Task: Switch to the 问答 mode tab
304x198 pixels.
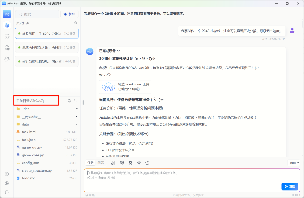Action: pyautogui.click(x=100, y=163)
